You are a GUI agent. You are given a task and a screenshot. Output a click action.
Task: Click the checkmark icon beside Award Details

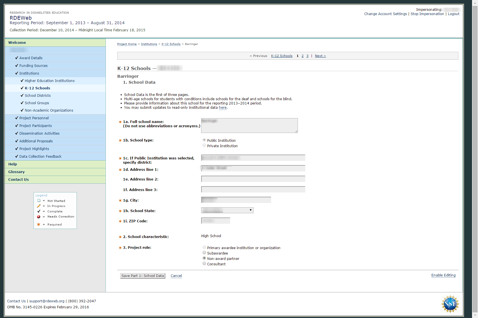coord(17,58)
